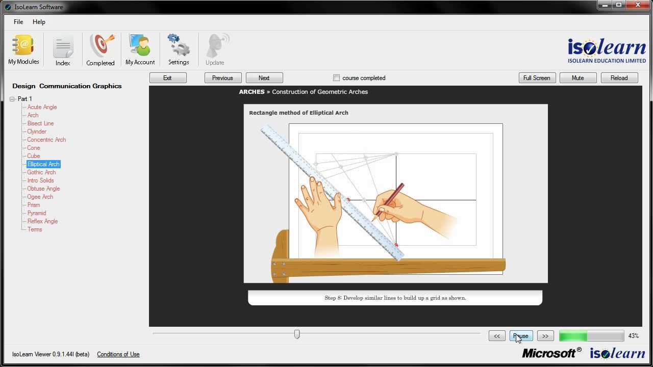Viewport: 653px width, 367px height.
Task: Click the Design Communication Graphics heading
Action: (67, 86)
